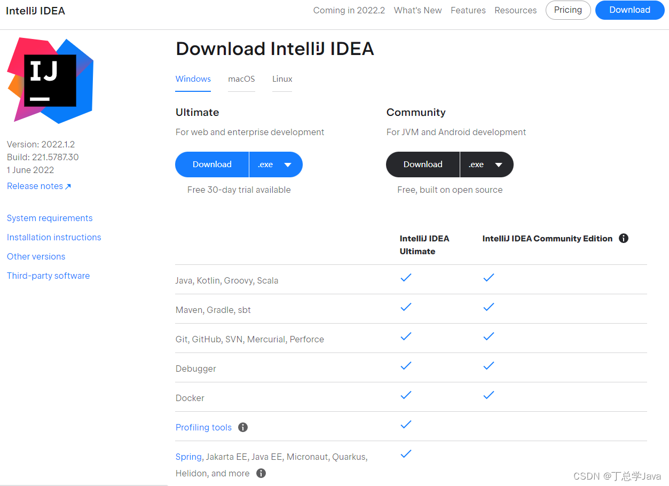
Task: Switch to the Linux tab
Action: click(x=282, y=79)
